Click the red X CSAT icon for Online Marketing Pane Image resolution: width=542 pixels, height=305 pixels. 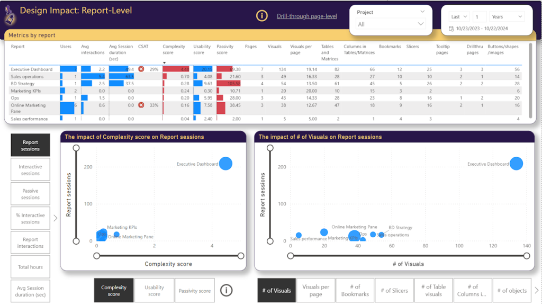point(141,105)
